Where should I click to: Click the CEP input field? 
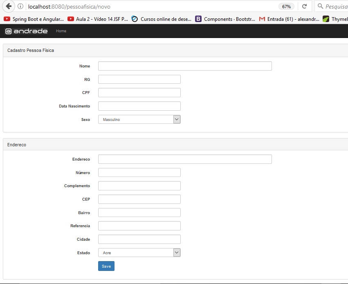(x=139, y=199)
